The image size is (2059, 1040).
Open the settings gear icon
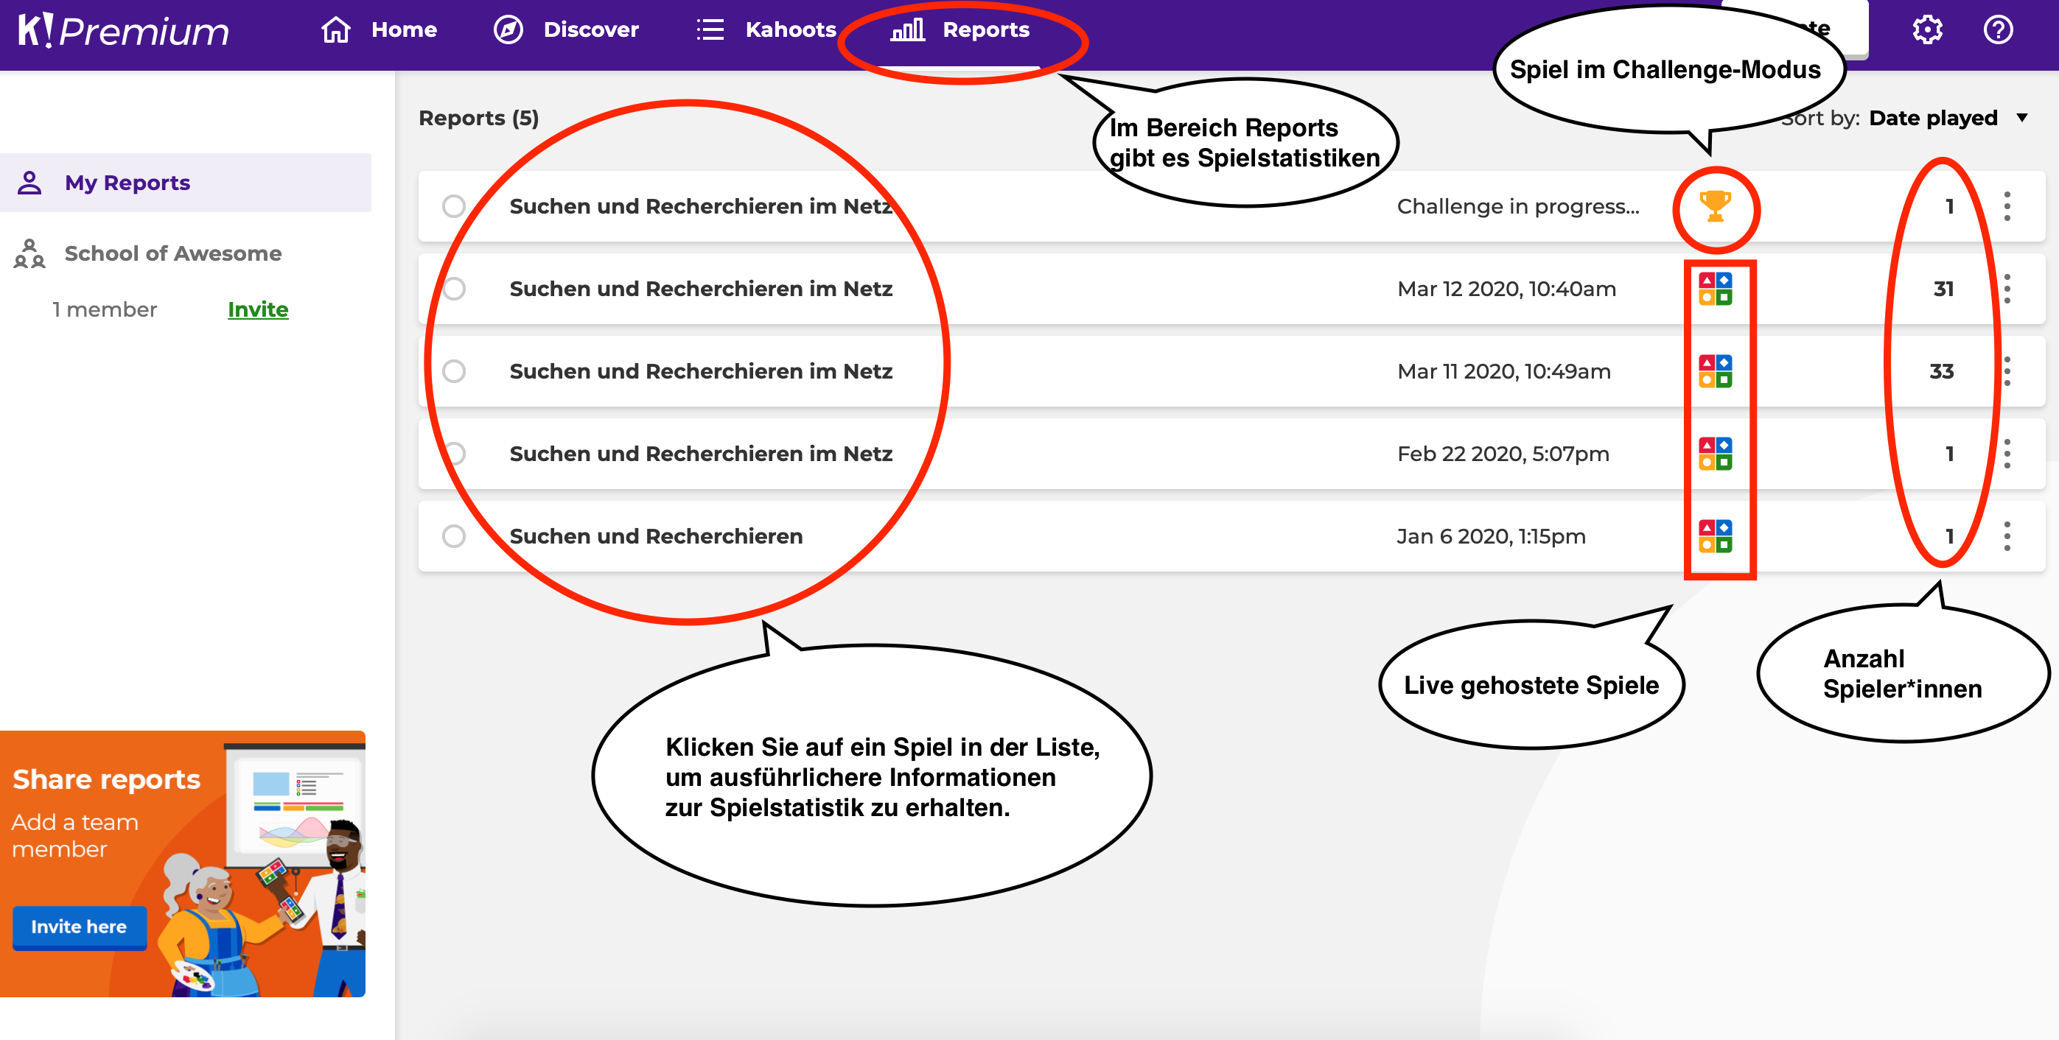[x=1927, y=29]
